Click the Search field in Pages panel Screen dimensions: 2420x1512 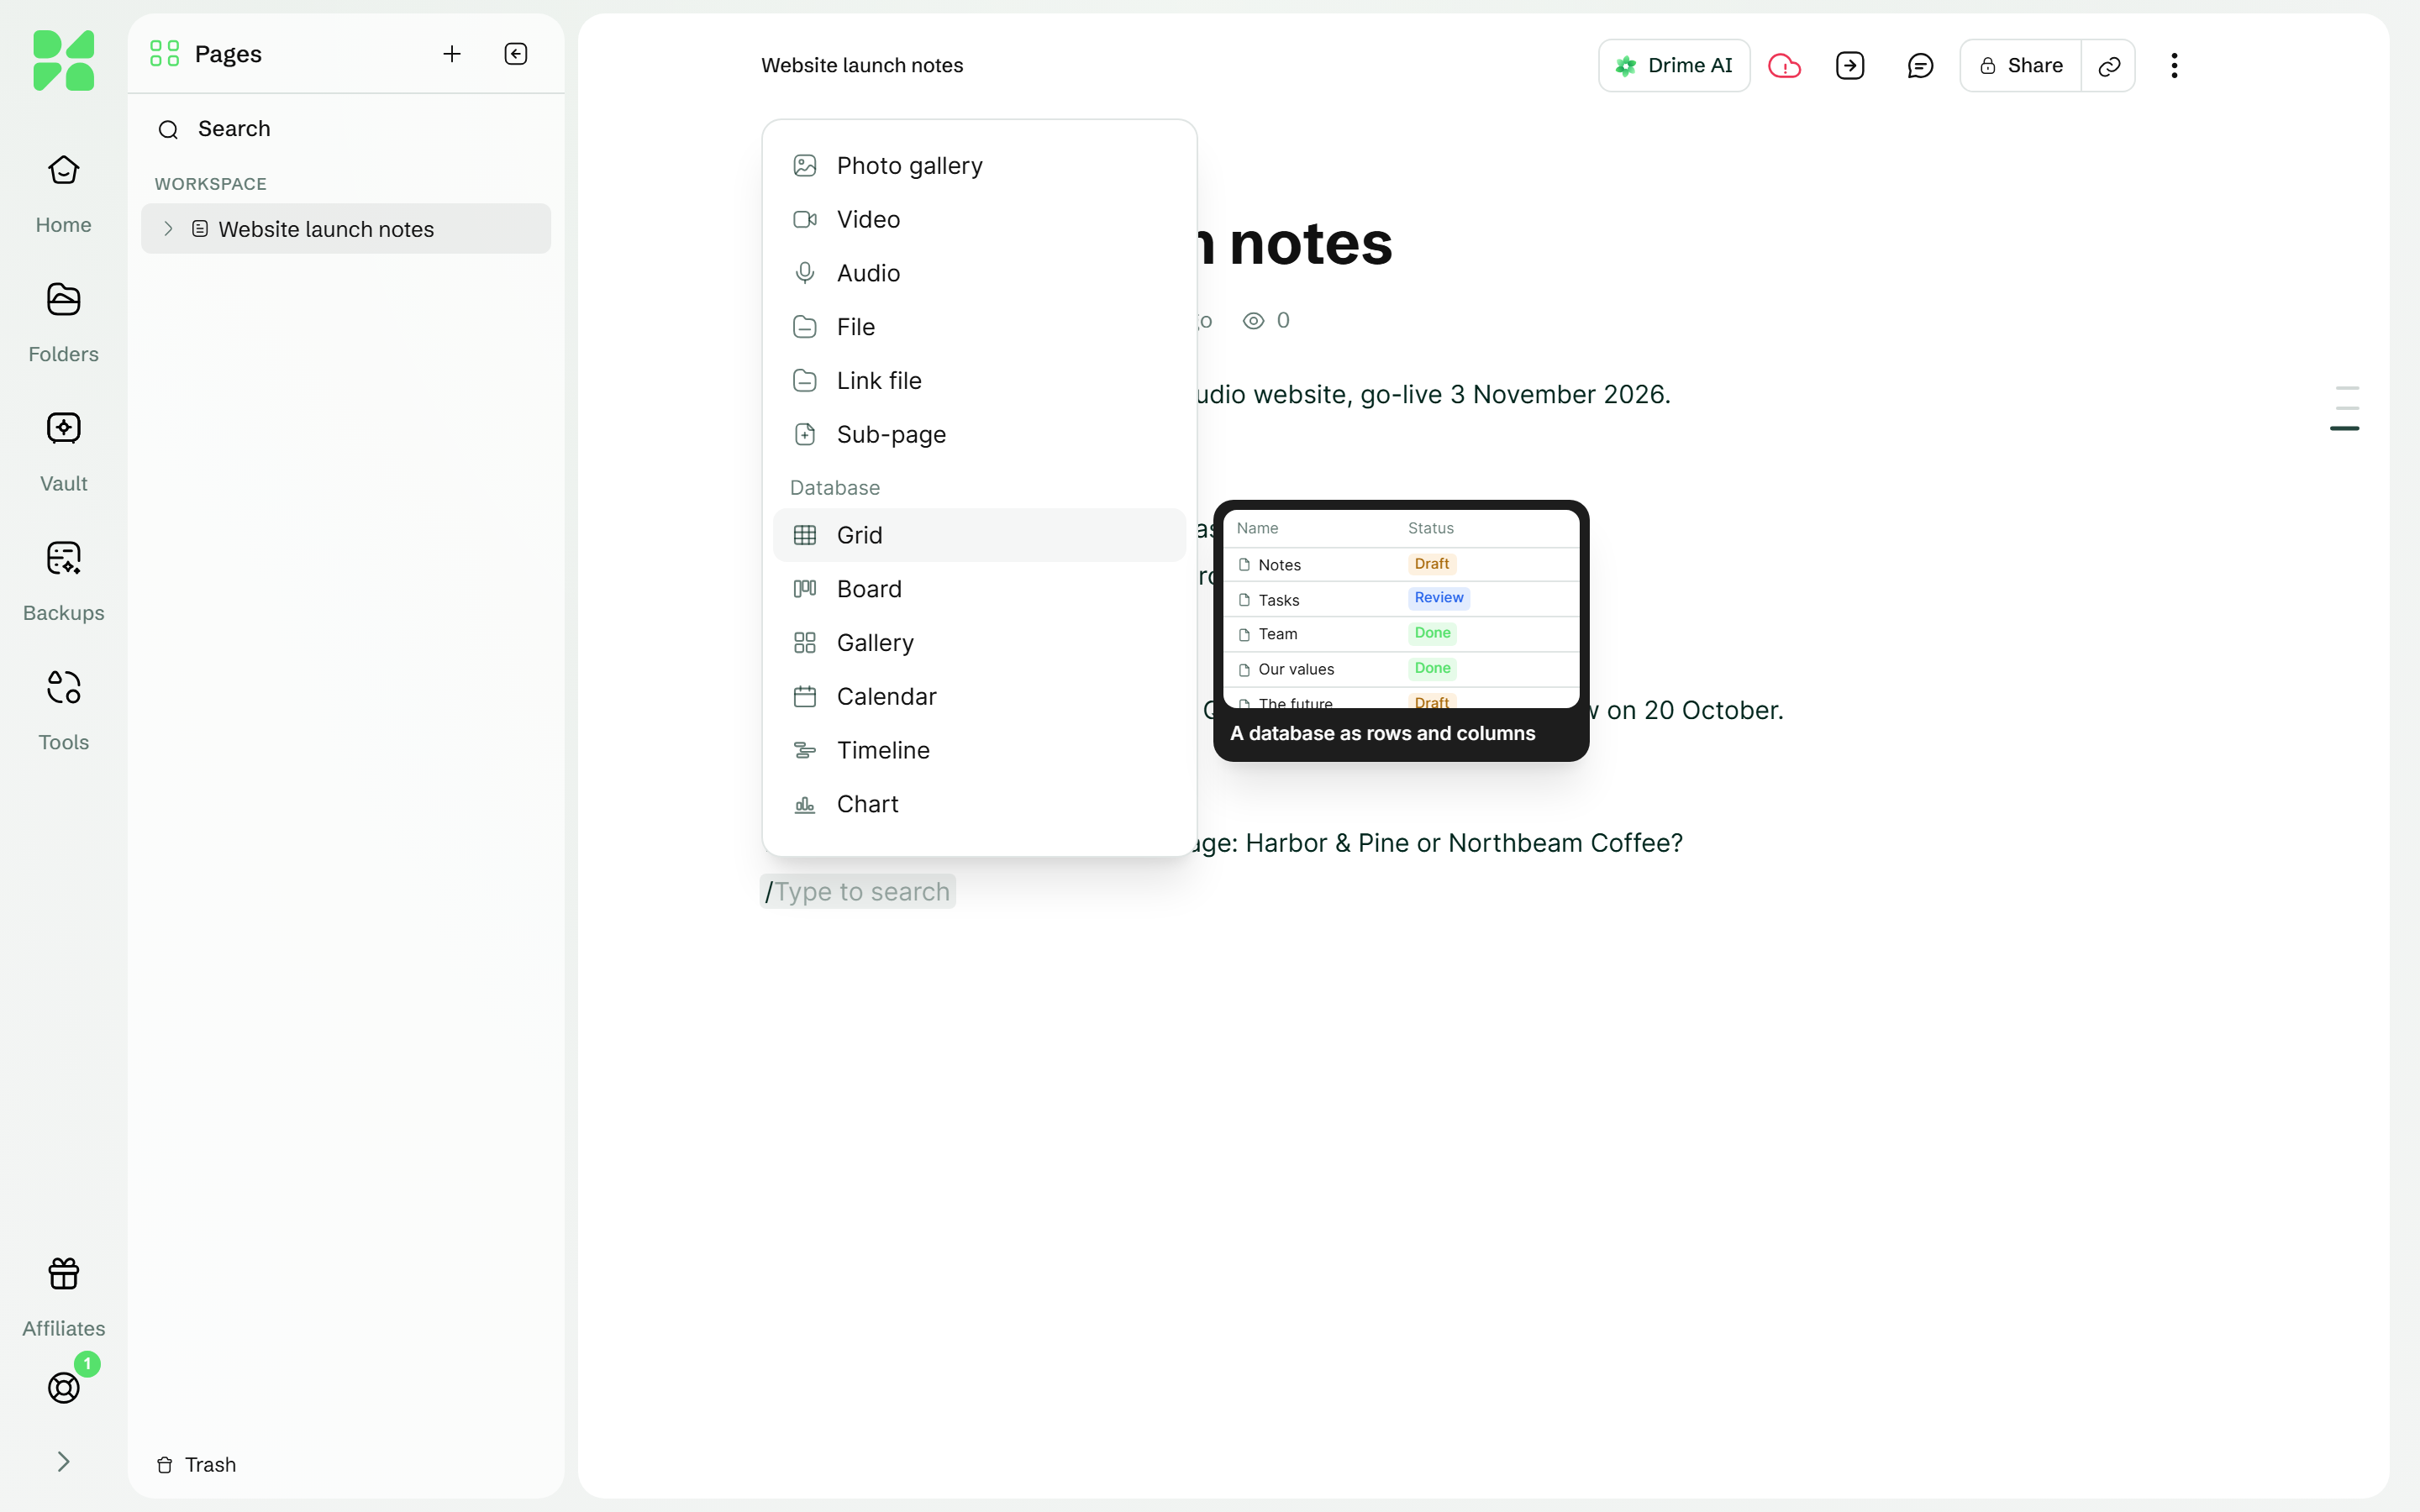click(x=346, y=129)
